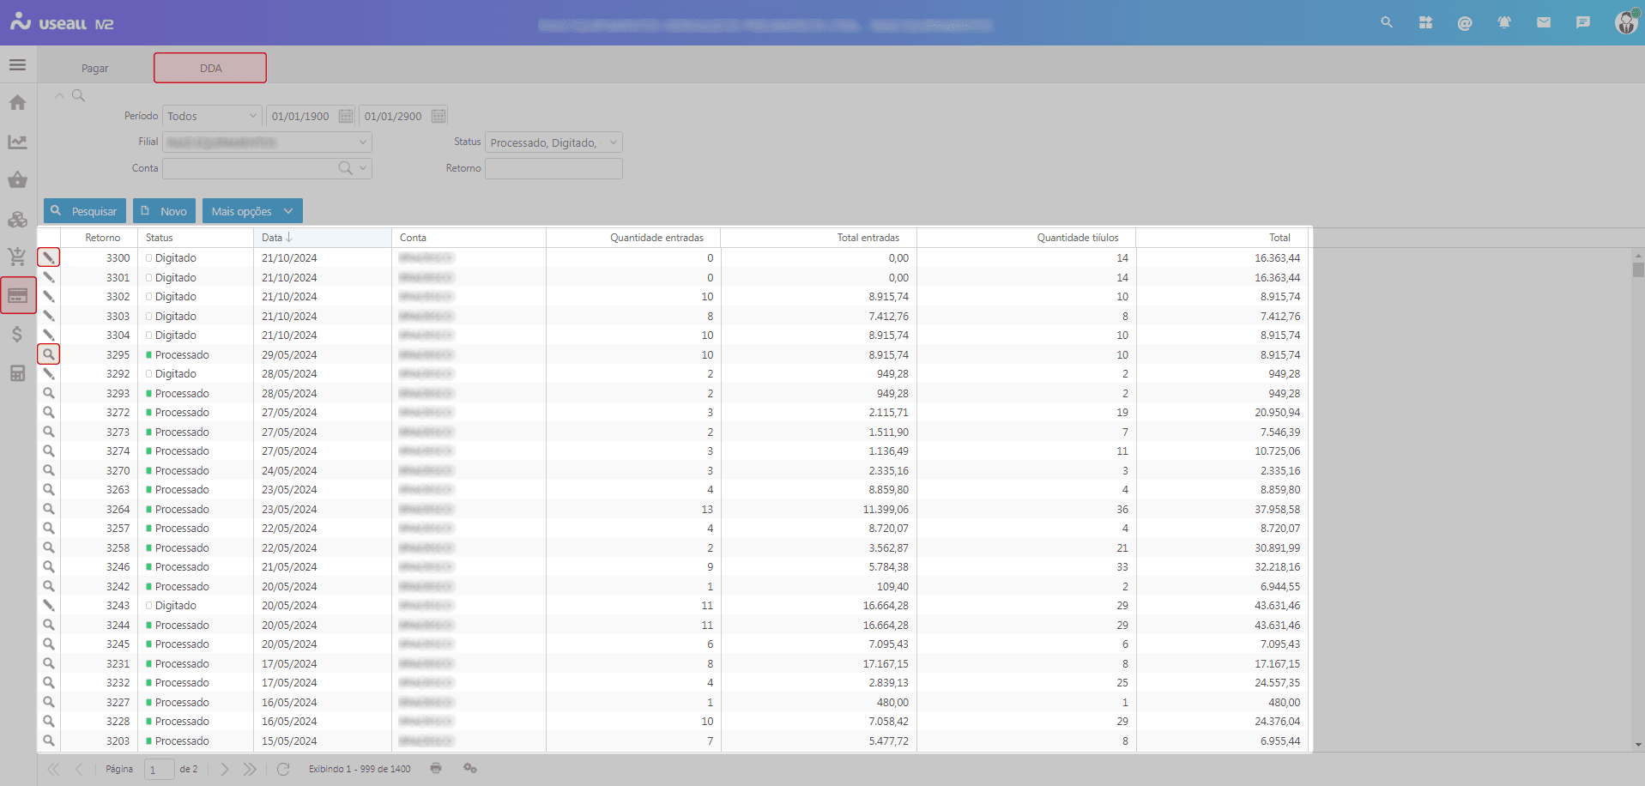This screenshot has width=1645, height=786.
Task: View retorno 3295 using the magnifier icon
Action: [49, 354]
